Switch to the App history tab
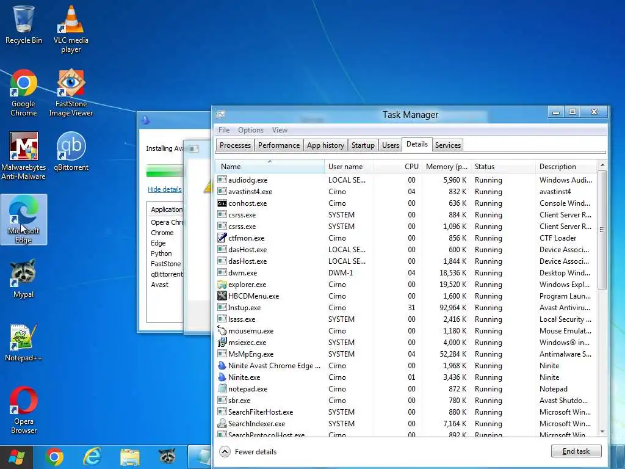The width and height of the screenshot is (625, 469). pos(325,145)
